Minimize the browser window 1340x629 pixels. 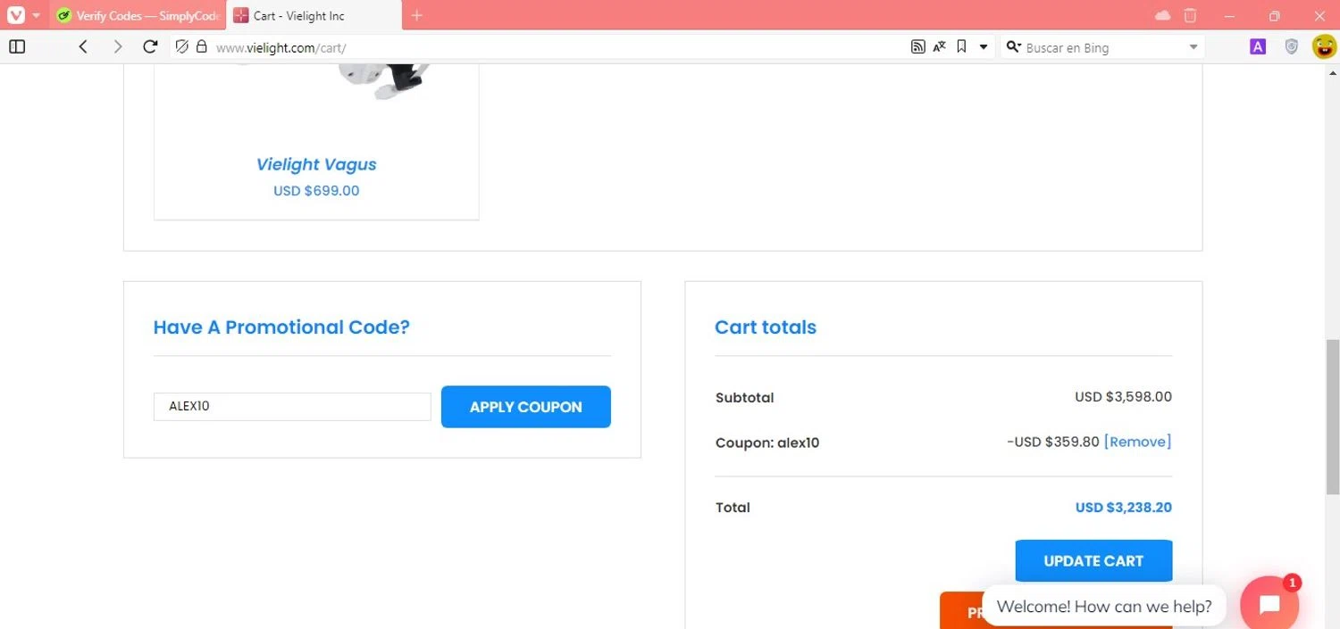1230,15
